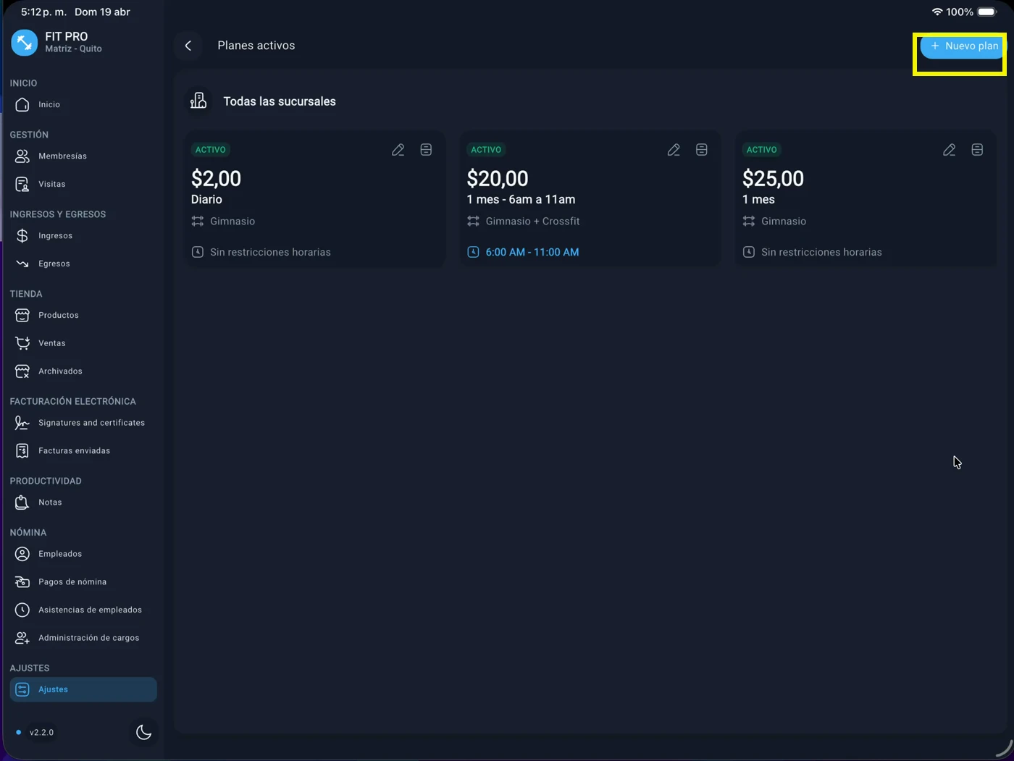Select Empleados under Nómina
The height and width of the screenshot is (761, 1014).
(x=59, y=554)
